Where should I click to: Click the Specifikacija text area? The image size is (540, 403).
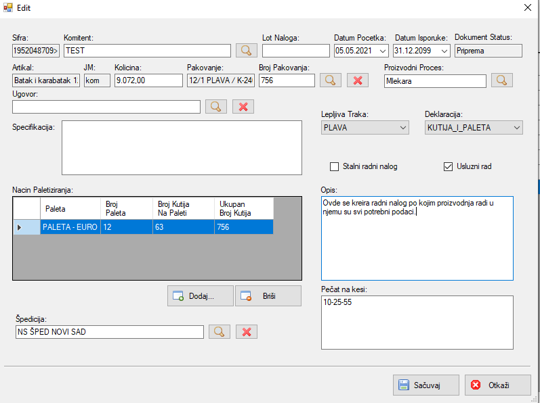tap(182, 147)
